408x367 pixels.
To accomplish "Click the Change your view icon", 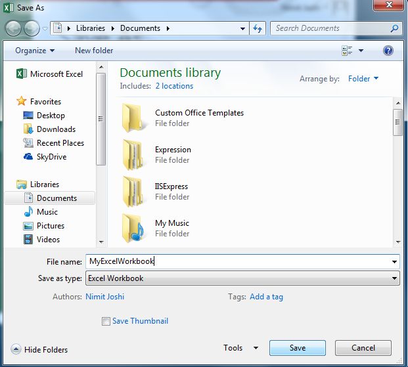I will click(x=347, y=51).
